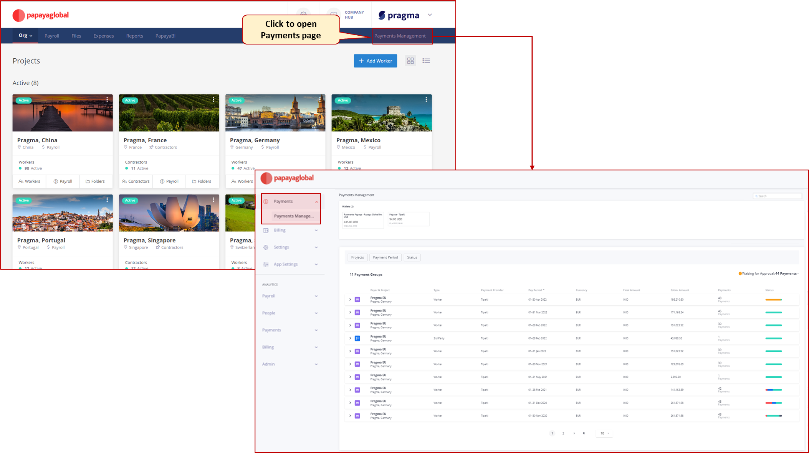The width and height of the screenshot is (809, 453).
Task: Click the App Settings sliders icon
Action: coord(266,264)
